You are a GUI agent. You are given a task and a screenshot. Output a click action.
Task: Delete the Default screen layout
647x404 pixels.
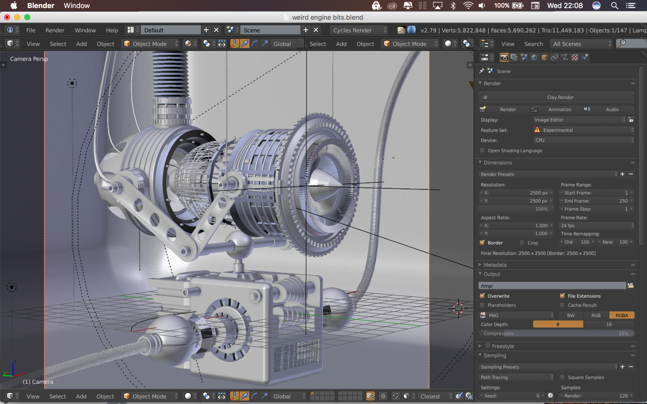pos(216,30)
